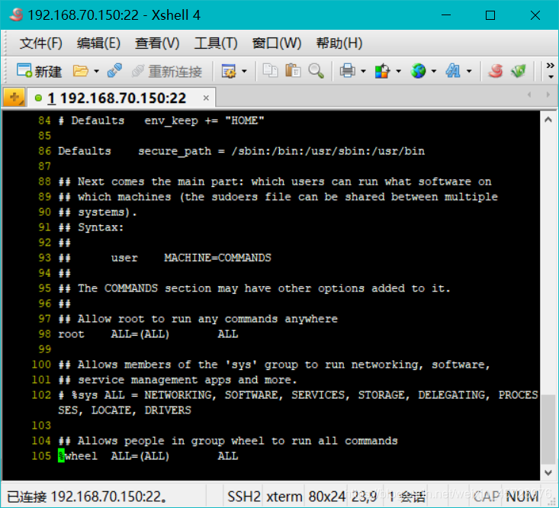Launch Xftp red swirl icon
Screen dimensions: 559x508
point(496,71)
